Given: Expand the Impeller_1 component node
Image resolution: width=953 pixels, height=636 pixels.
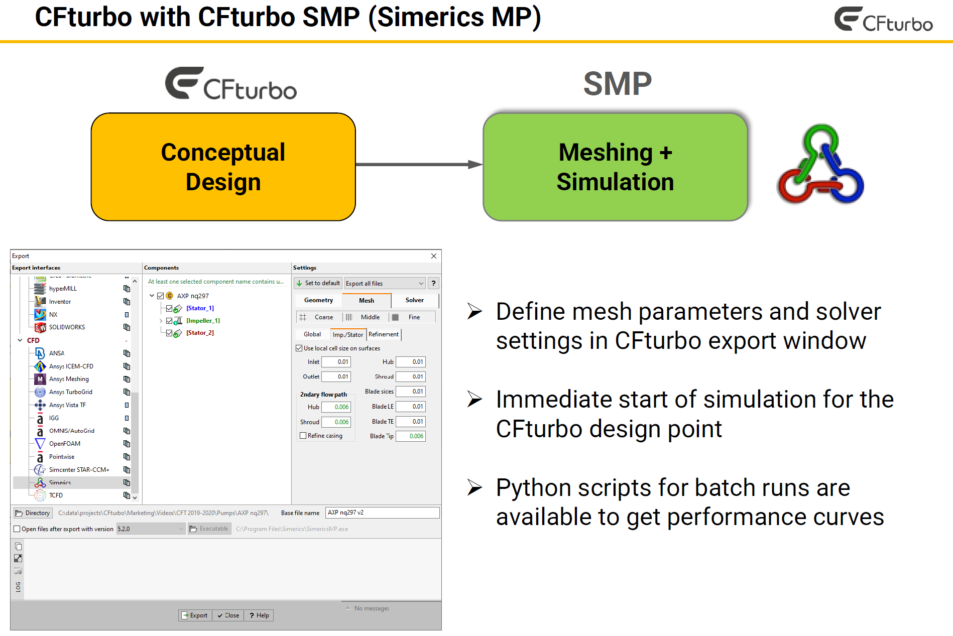Looking at the screenshot, I should [161, 321].
